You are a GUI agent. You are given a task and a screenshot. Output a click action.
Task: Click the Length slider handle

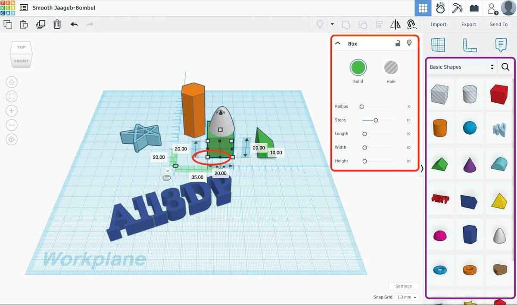tap(364, 134)
